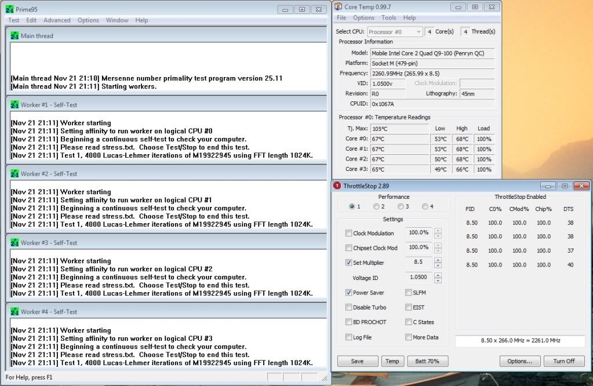593x386 pixels.
Task: Click the CPUID 0x1067A field
Action: pos(432,104)
